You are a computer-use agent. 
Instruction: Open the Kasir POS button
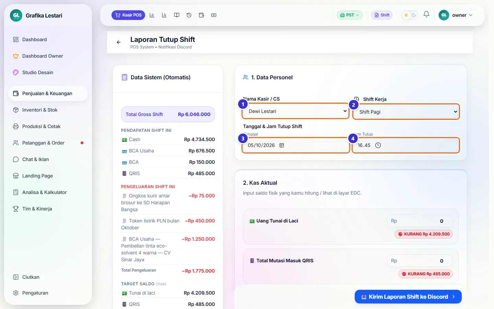[x=128, y=15]
